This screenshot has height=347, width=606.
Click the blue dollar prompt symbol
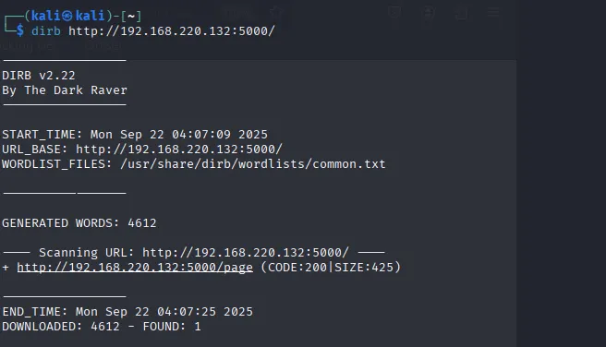tap(20, 30)
